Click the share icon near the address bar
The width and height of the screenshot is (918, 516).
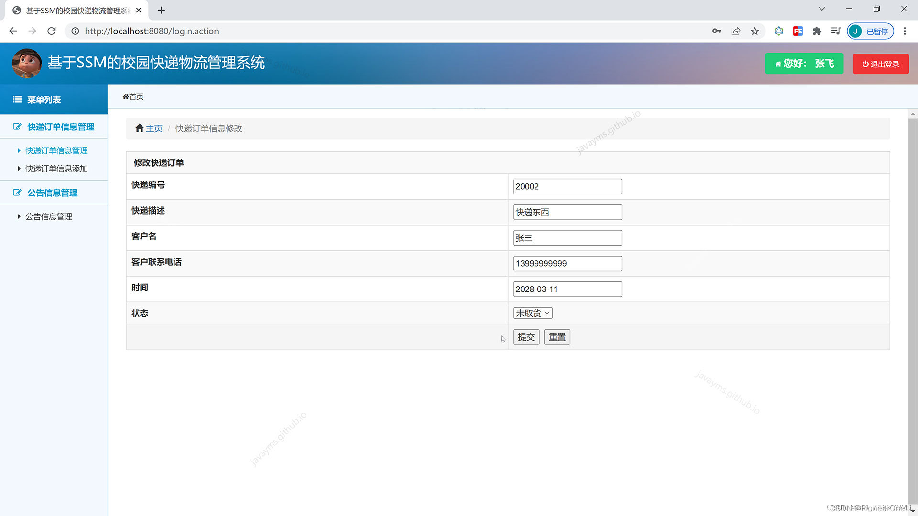[735, 31]
